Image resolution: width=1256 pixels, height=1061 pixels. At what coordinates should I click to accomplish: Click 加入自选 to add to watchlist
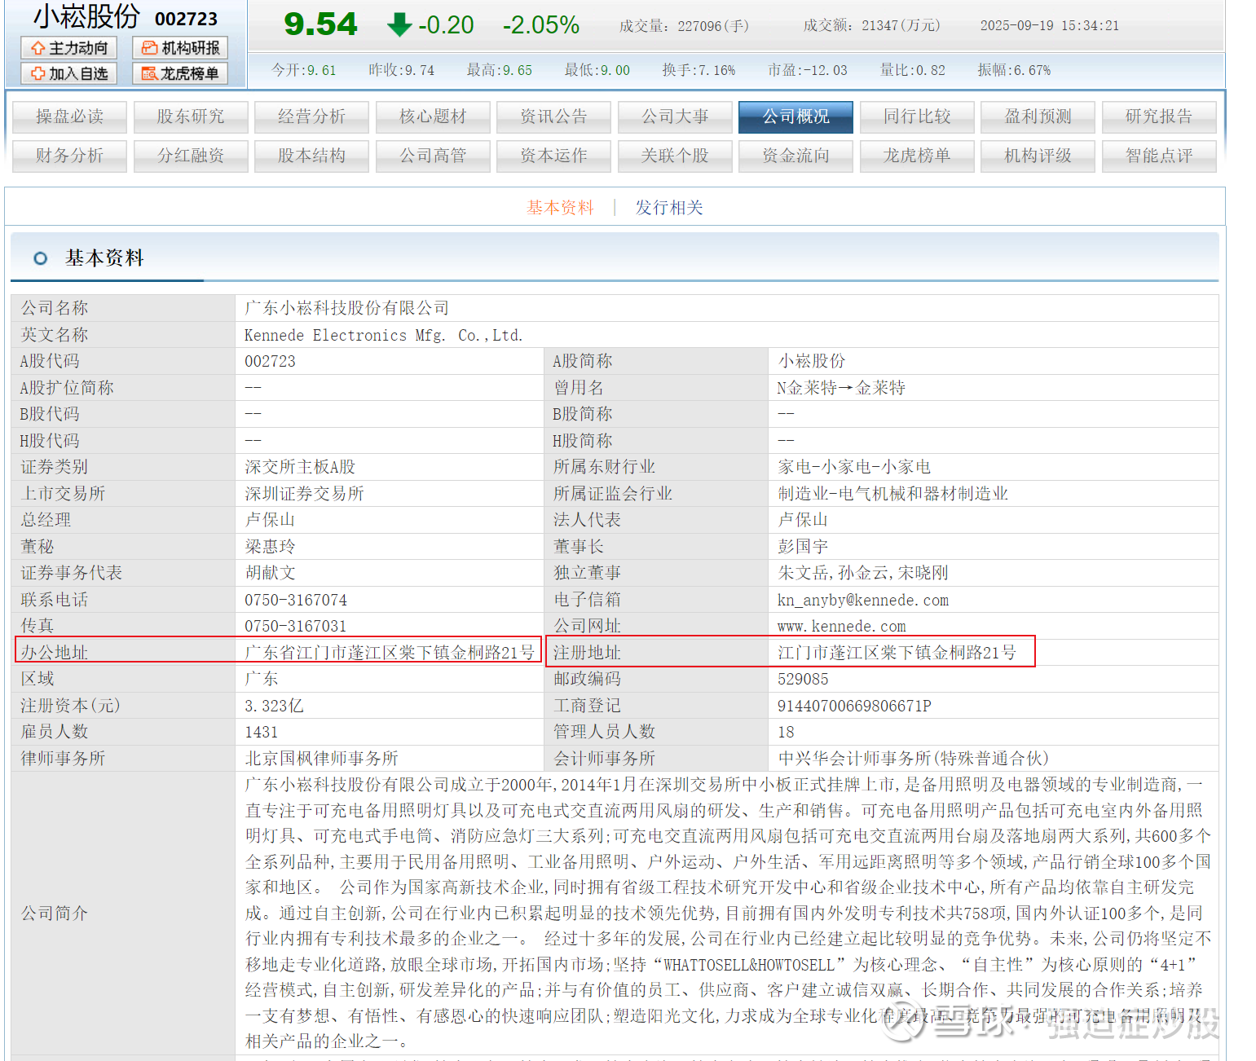69,73
